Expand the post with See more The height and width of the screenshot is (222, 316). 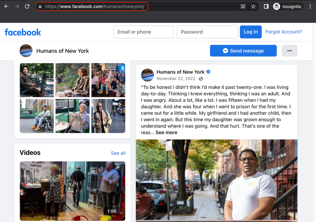point(167,132)
